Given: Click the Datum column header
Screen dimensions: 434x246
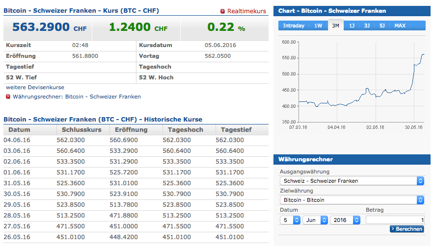Looking at the screenshot, I should click(19, 130).
